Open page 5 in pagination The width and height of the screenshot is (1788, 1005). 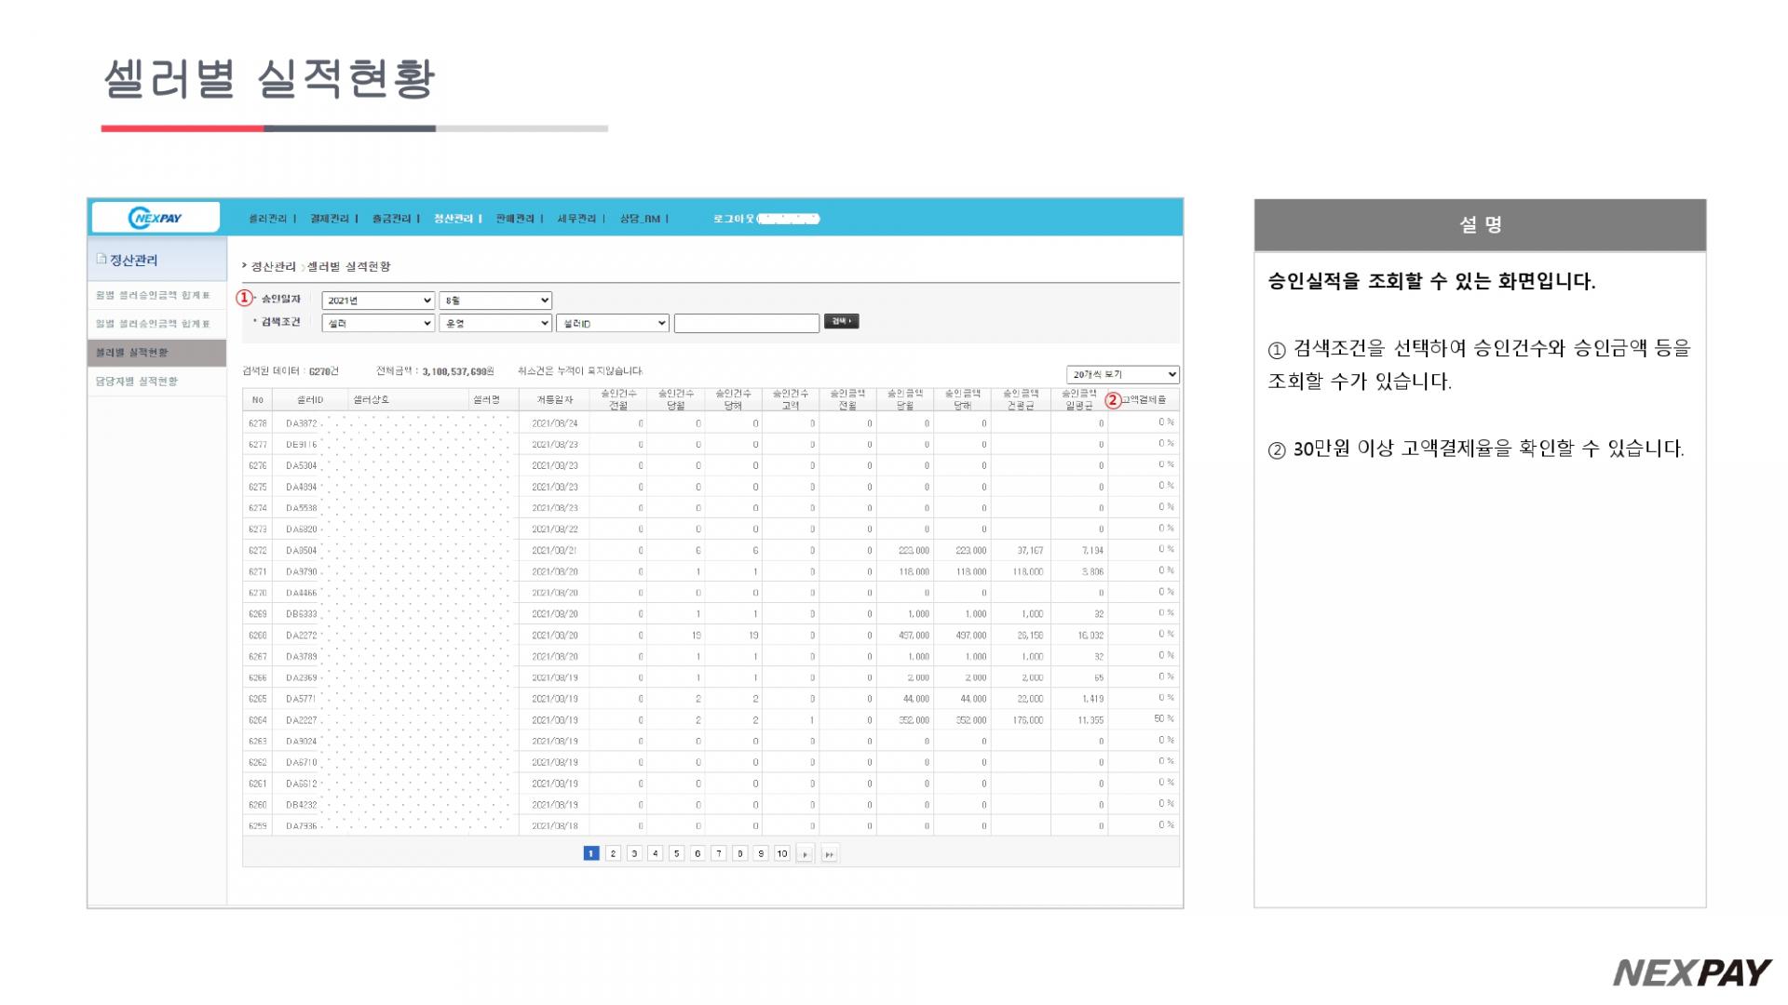[x=676, y=853]
